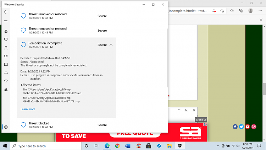Click Edge notification bell icon
266x150 pixels.
tap(214, 11)
